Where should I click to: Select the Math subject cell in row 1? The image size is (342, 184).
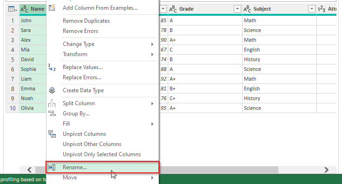279,20
